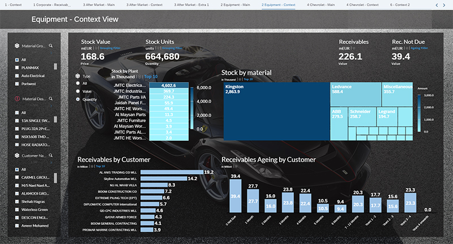The width and height of the screenshot is (453, 244).
Task: Click the Skyline Automotive WLL bar
Action: pos(164,178)
